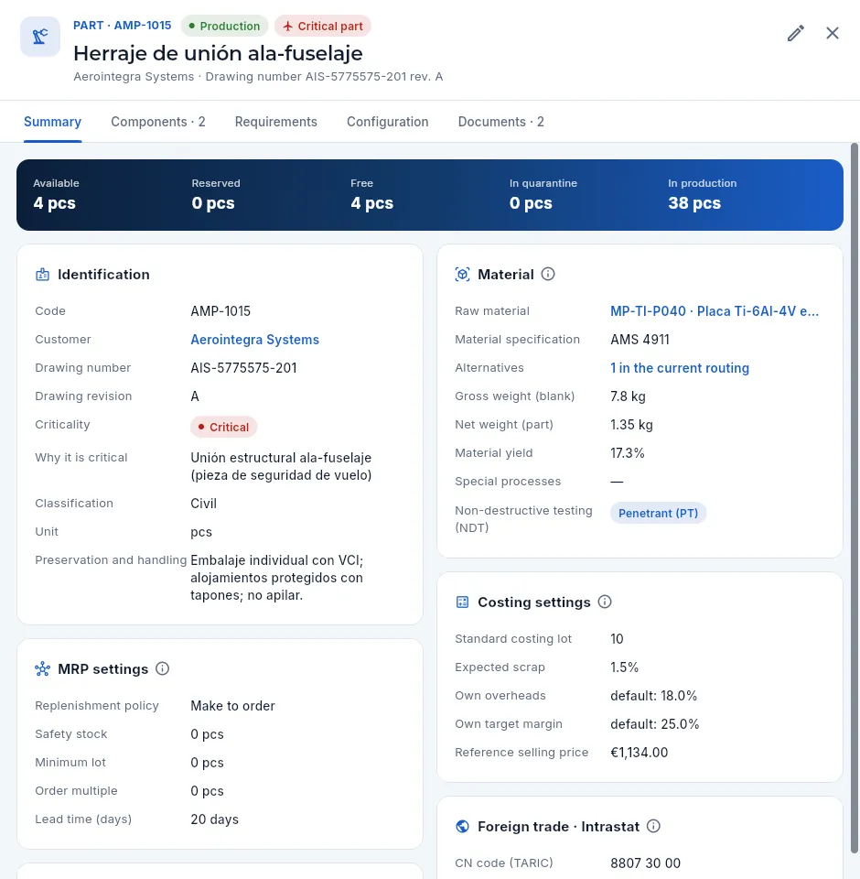Open the Components · 2 tab
860x879 pixels.
coord(158,122)
